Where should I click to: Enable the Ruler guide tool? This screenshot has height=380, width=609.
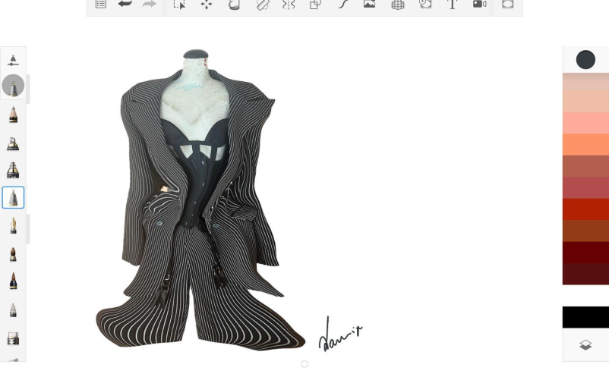262,5
